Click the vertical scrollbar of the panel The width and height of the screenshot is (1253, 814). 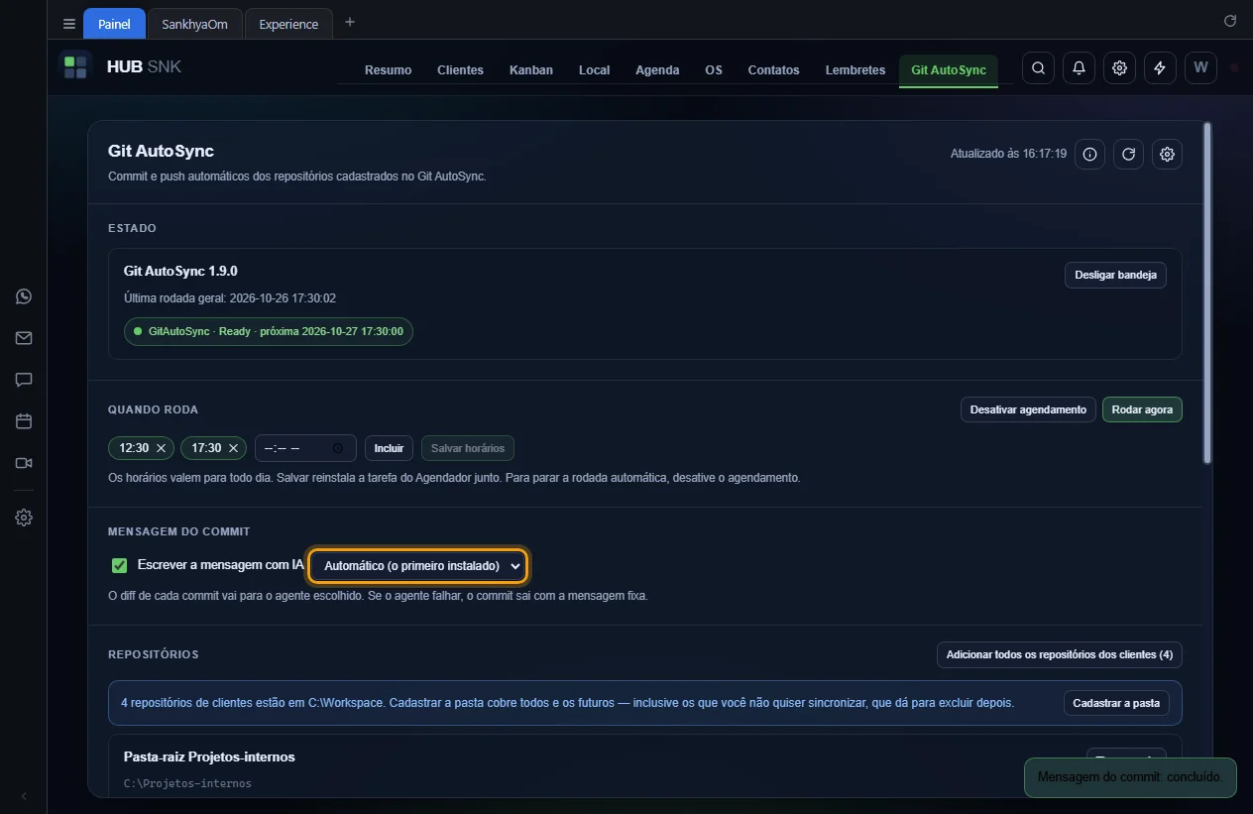coord(1206,292)
